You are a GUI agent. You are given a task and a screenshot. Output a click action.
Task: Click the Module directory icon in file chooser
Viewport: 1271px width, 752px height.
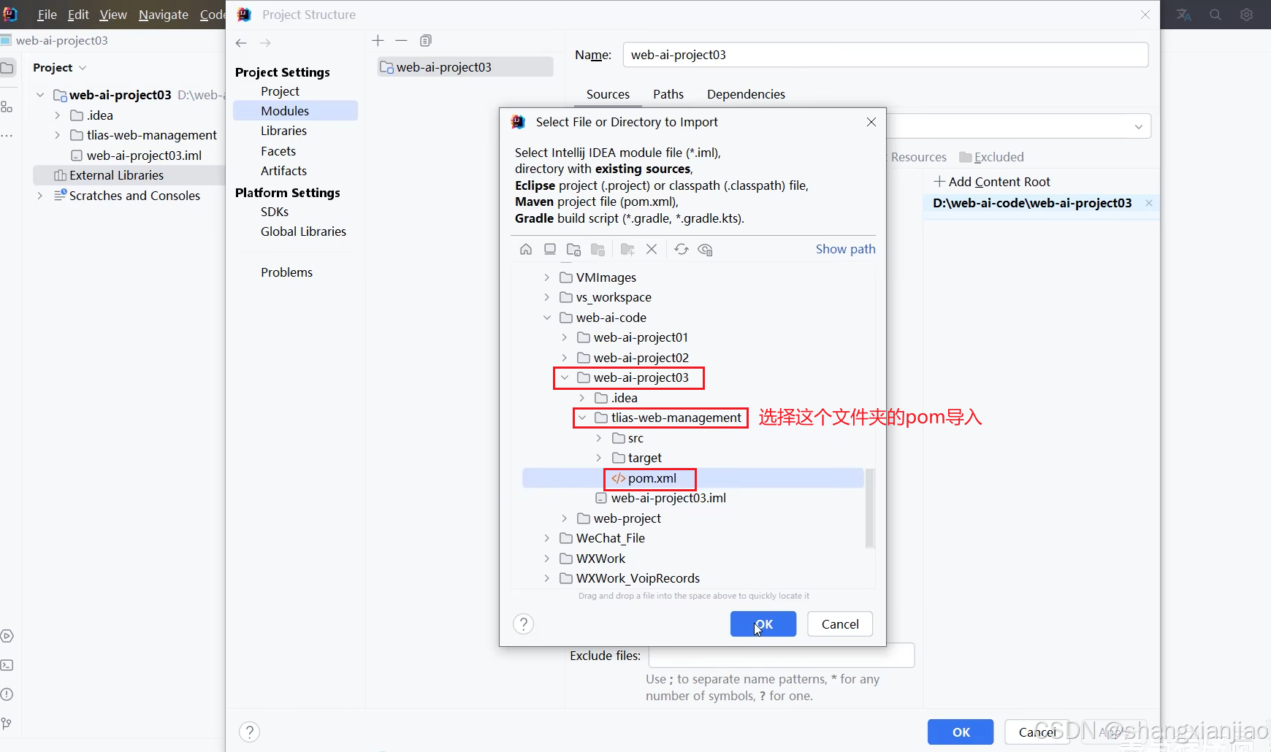[598, 250]
